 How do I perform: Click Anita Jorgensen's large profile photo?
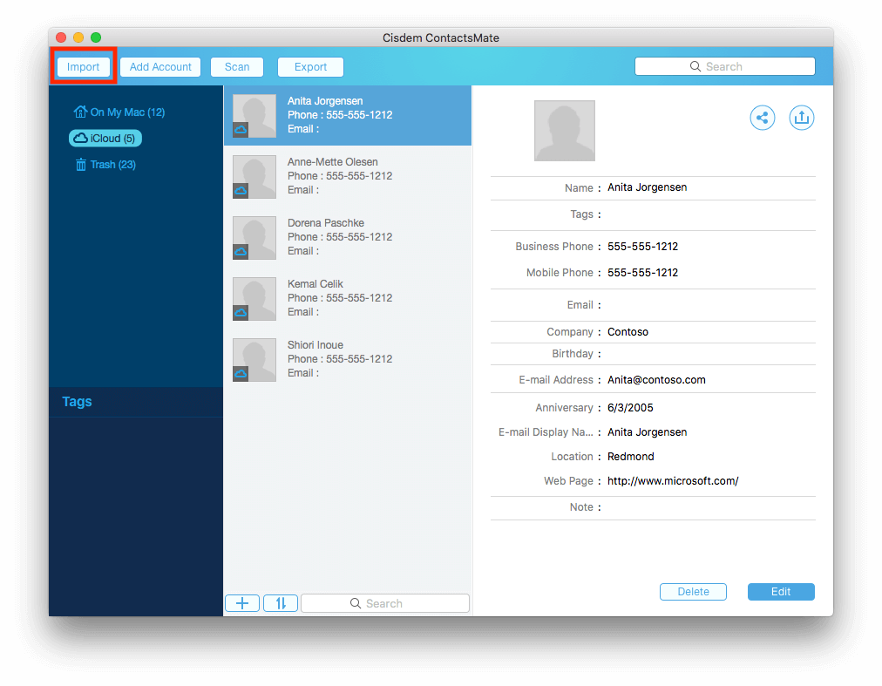[x=564, y=131]
